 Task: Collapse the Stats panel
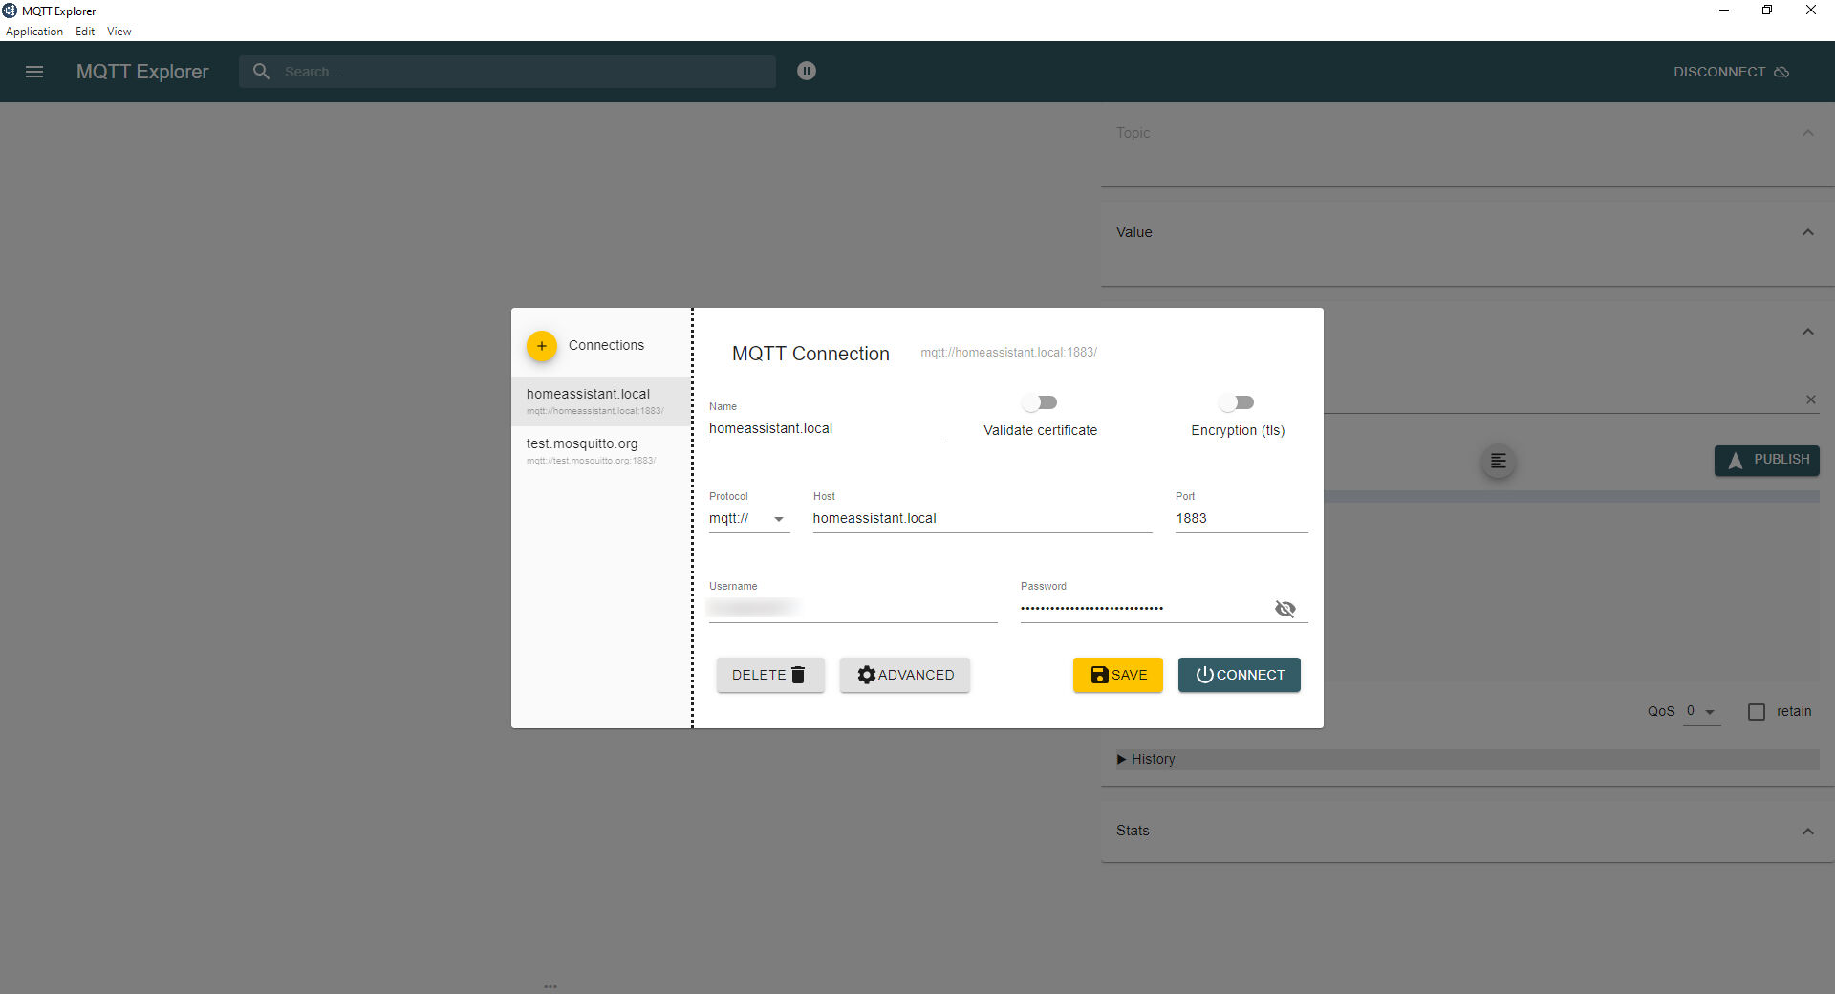tap(1807, 832)
